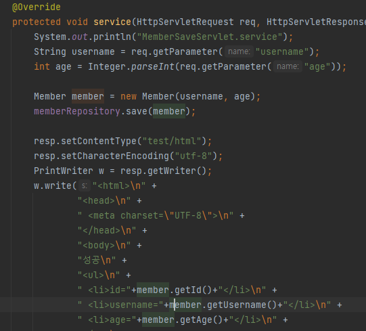Click the "MemberSaveServlet.service" string
This screenshot has height=331, width=366.
210,37
